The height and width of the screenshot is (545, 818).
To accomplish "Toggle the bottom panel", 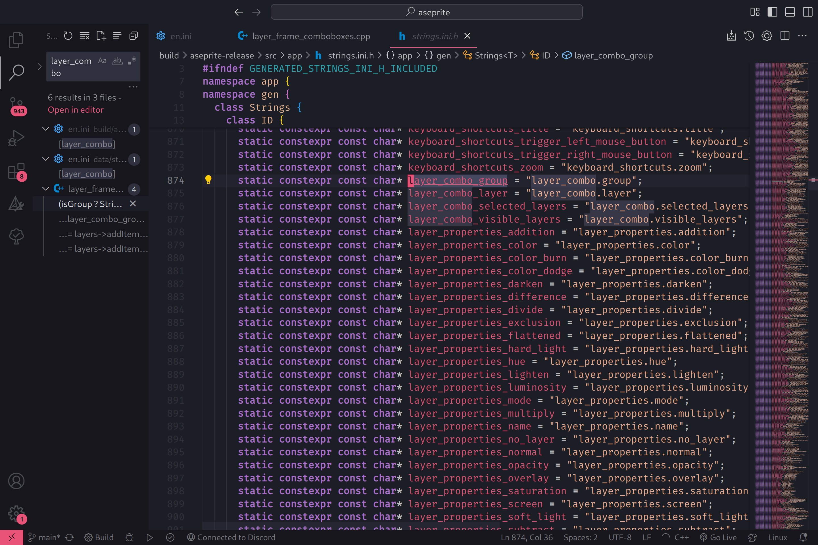I will tap(790, 12).
